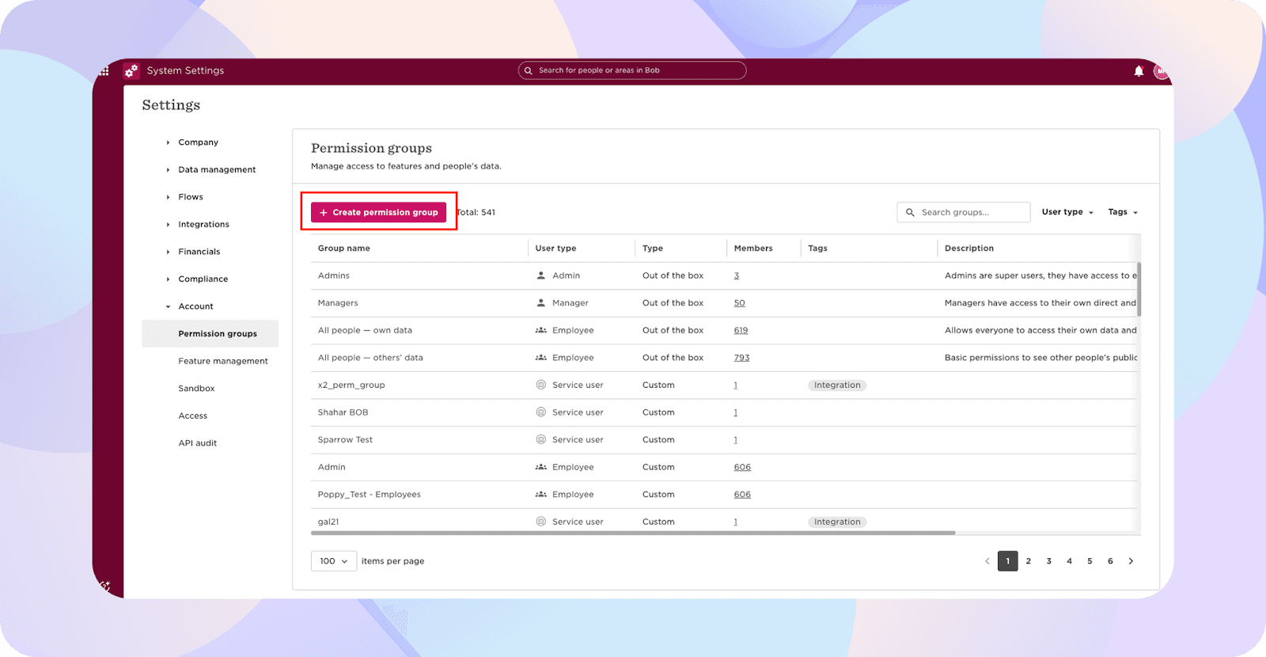Go to page 2
Screen dimensions: 1266x657
[x=1029, y=561]
